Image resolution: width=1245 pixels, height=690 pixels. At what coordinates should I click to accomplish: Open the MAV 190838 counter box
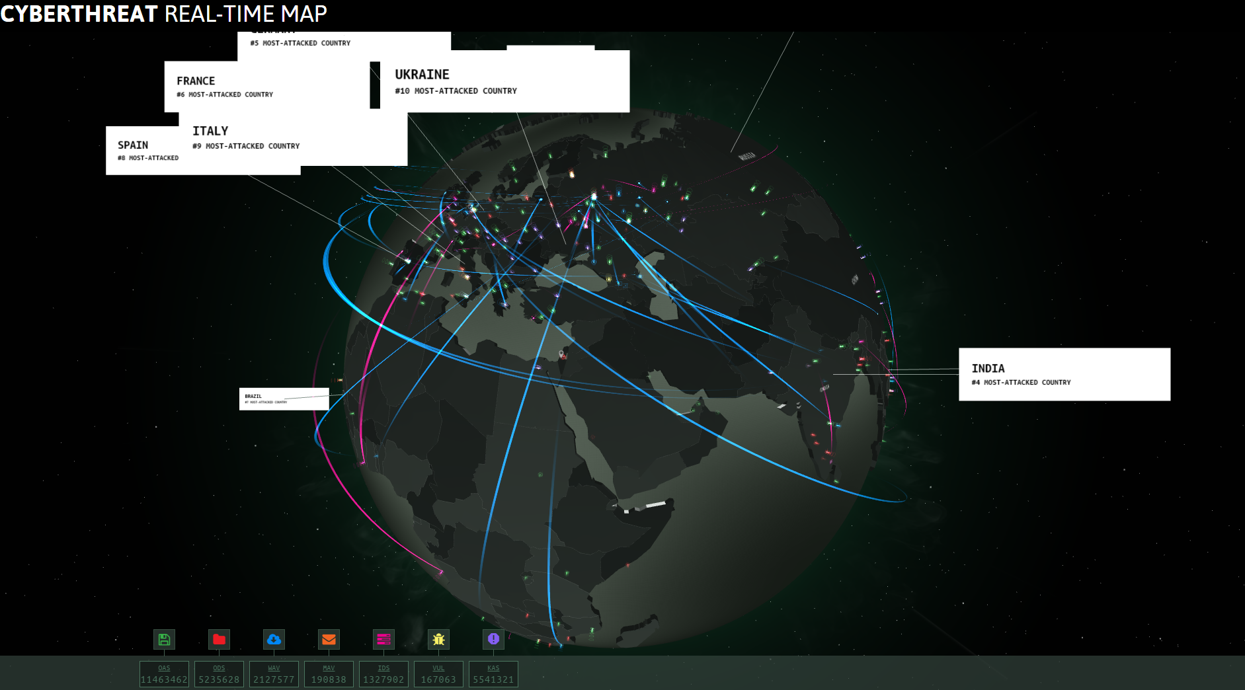329,674
